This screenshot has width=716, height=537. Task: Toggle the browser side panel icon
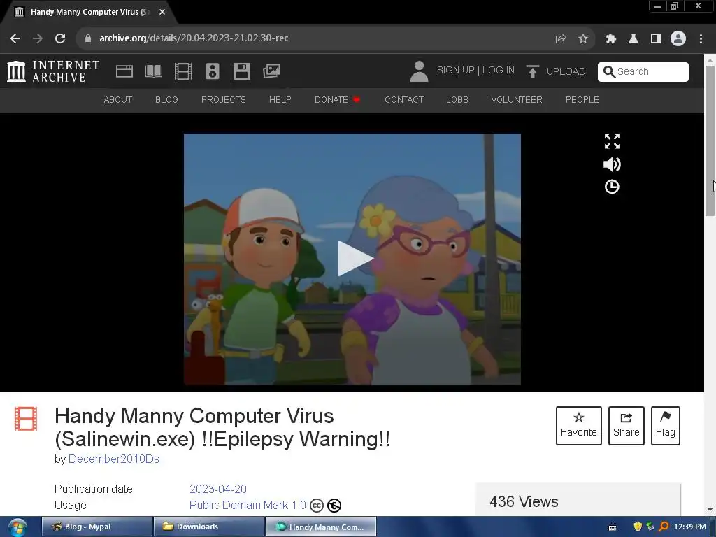pos(656,38)
